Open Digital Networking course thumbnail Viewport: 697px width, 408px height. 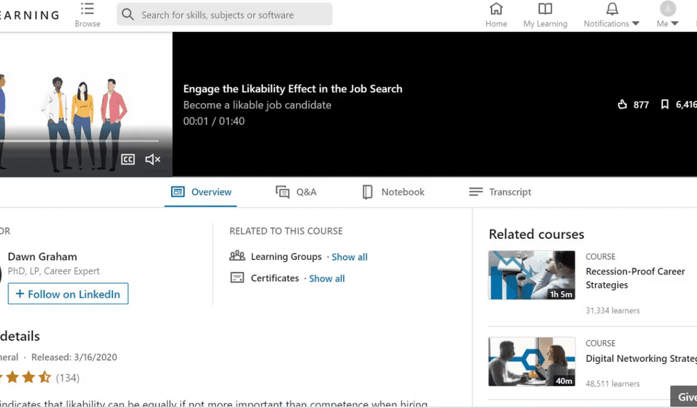[x=532, y=362]
